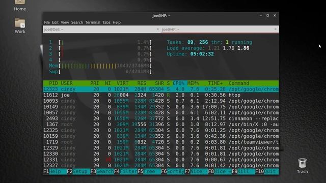Click F6 SortBy in htop footer

173,172
